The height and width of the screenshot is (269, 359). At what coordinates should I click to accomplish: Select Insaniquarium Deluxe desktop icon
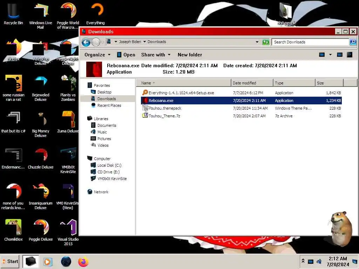(x=41, y=197)
